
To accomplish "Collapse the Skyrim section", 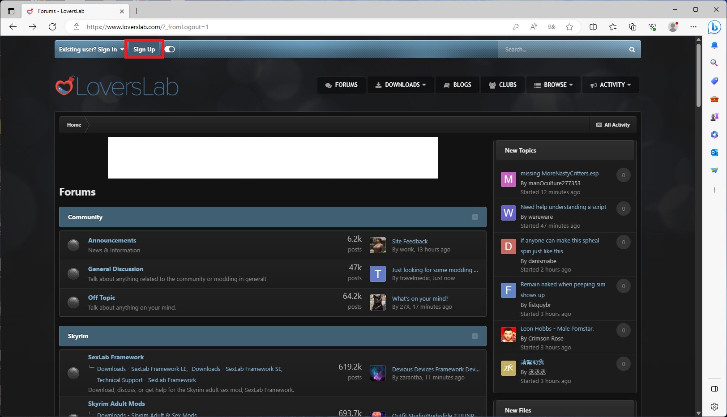I will coord(475,336).
